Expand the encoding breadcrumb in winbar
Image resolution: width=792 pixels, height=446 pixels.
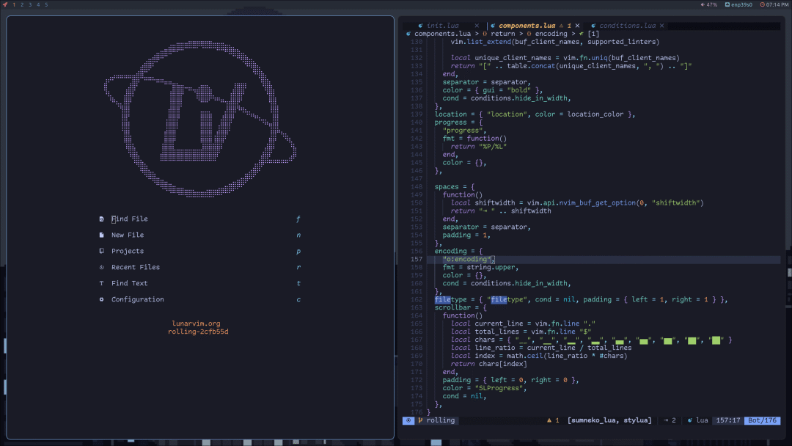click(x=551, y=33)
